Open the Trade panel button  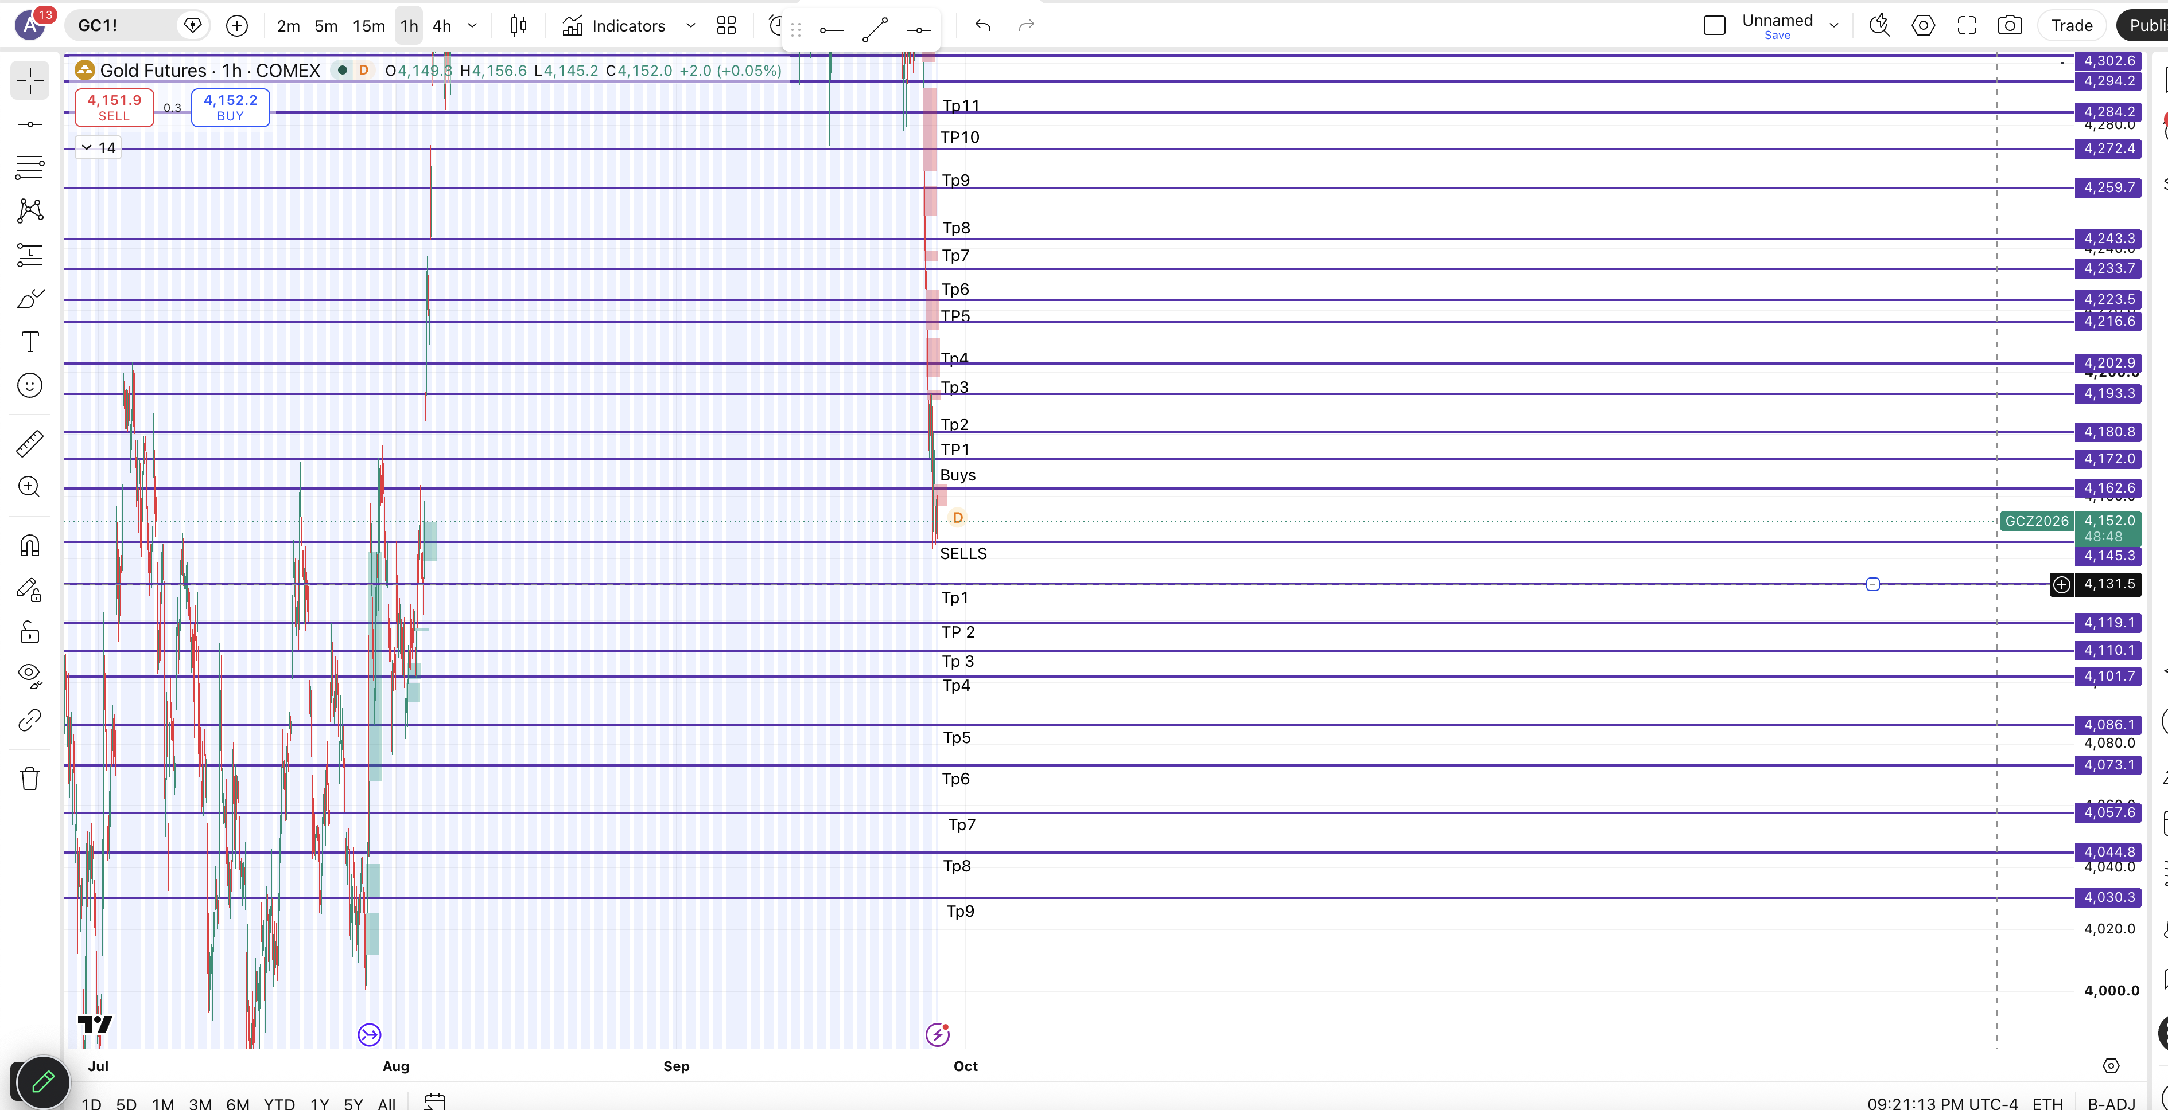click(x=2071, y=25)
